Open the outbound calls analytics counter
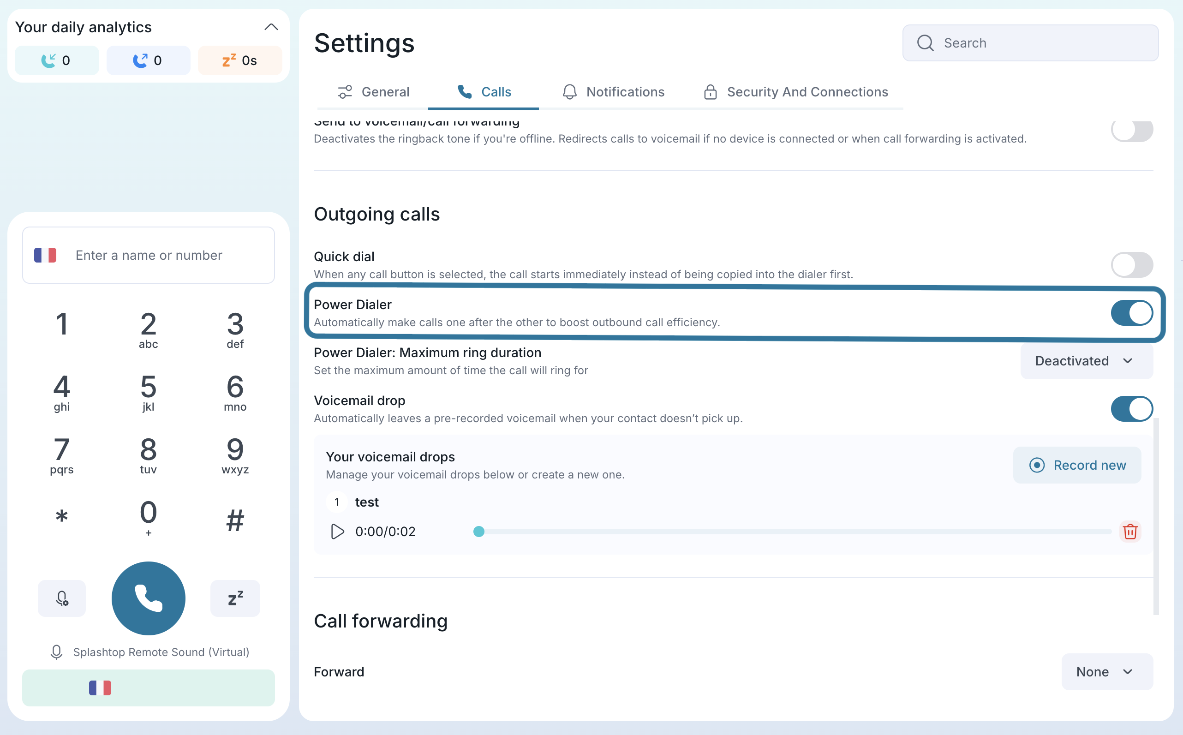The image size is (1183, 735). coord(148,61)
